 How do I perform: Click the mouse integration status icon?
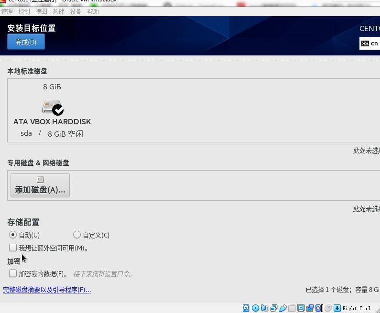click(x=328, y=308)
